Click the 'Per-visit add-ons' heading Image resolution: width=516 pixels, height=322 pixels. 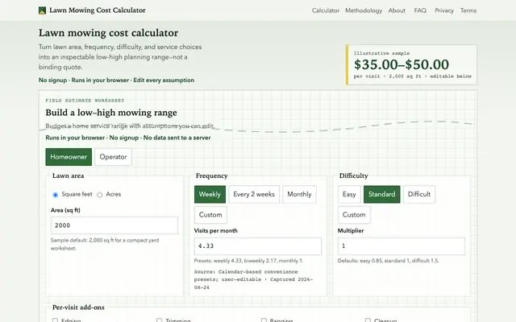click(78, 308)
